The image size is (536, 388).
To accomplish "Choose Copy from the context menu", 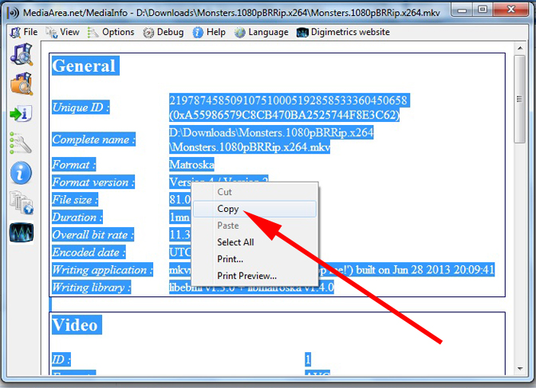I will [x=228, y=209].
